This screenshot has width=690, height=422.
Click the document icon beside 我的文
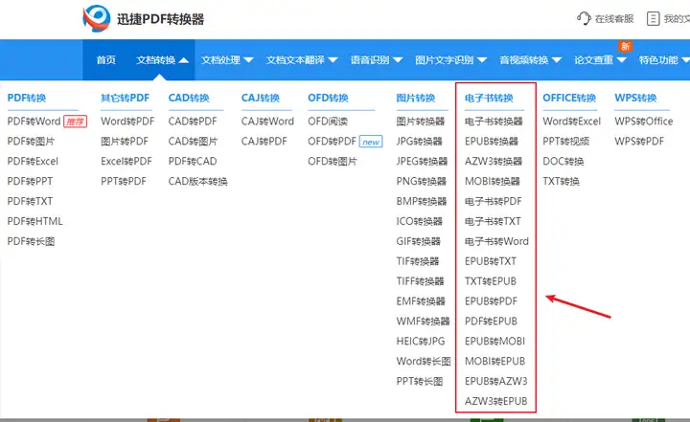[x=653, y=18]
